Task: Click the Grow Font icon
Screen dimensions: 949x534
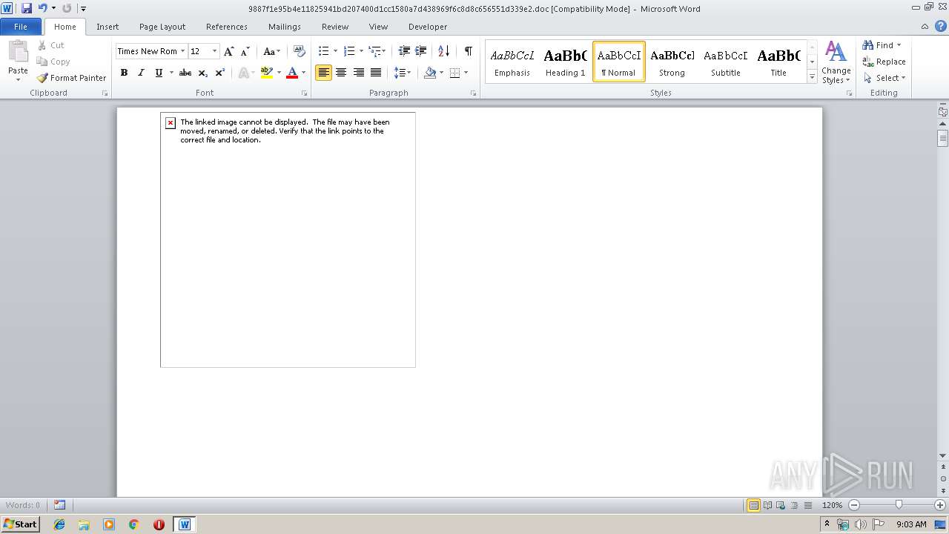Action: click(229, 51)
